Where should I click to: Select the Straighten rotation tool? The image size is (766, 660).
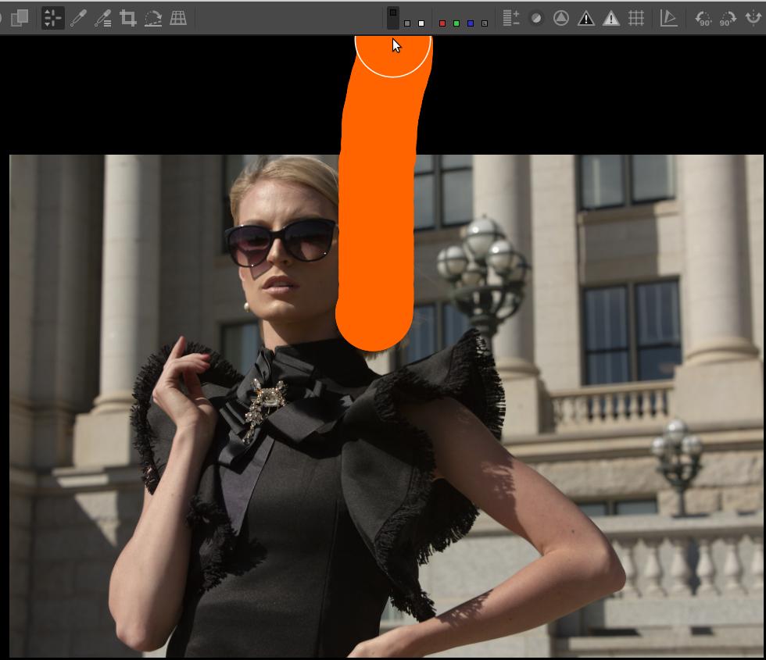(x=153, y=19)
